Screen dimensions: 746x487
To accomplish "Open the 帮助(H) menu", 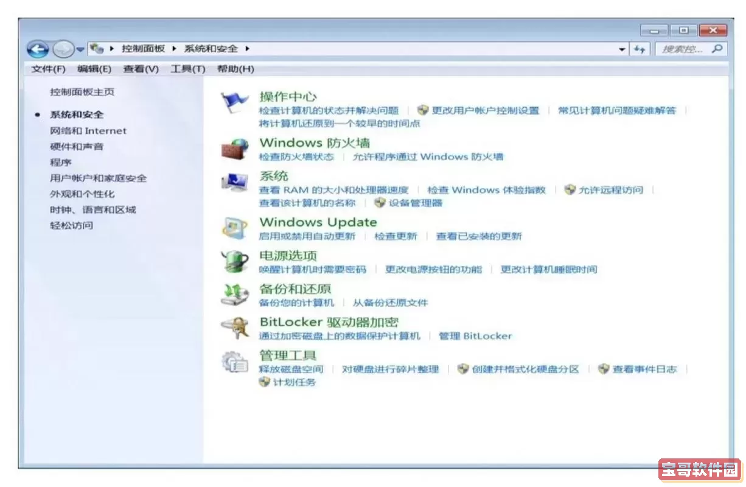I will click(235, 69).
